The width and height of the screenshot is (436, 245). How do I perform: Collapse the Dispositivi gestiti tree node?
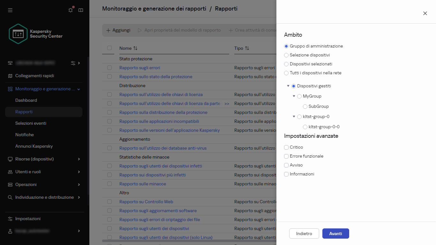[288, 86]
